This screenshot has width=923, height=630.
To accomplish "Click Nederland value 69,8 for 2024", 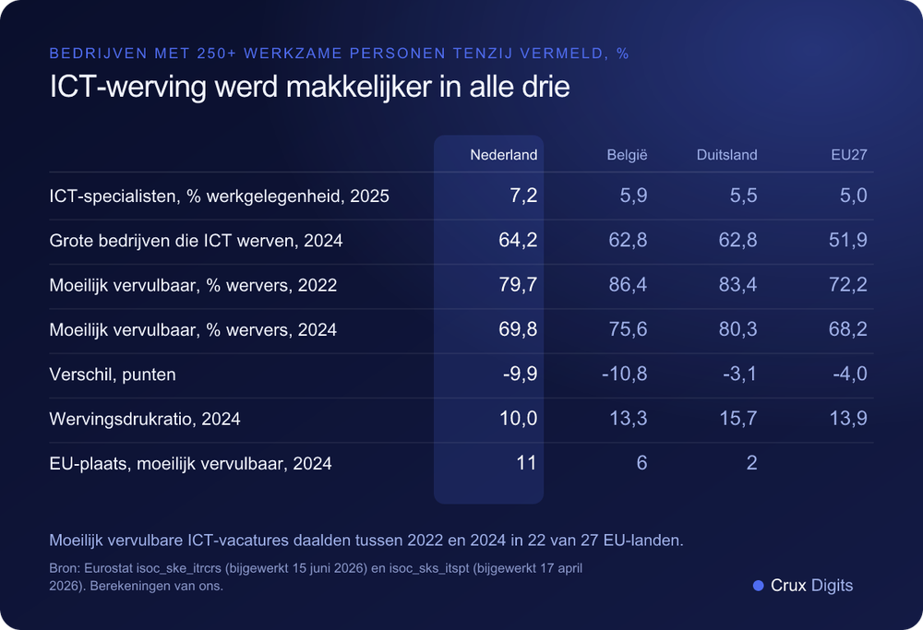I will [x=518, y=329].
